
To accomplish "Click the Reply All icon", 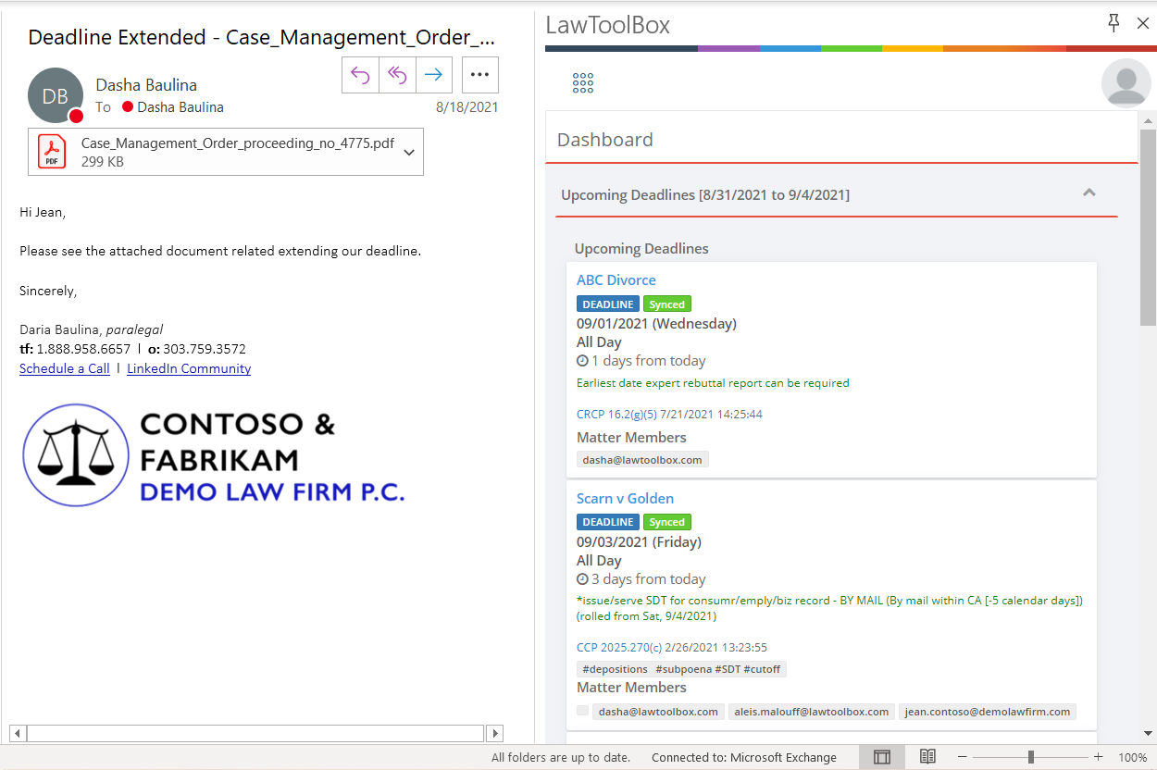I will click(397, 75).
